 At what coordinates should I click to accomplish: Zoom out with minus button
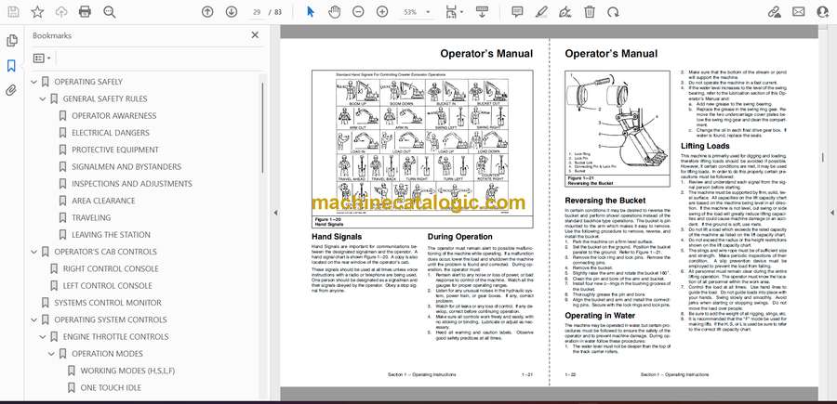pos(358,12)
